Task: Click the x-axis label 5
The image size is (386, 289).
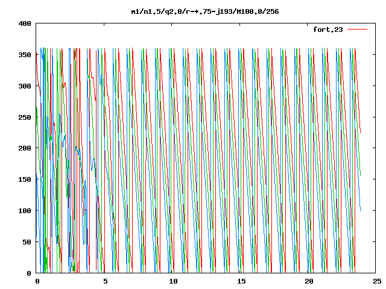Action: coord(106,281)
